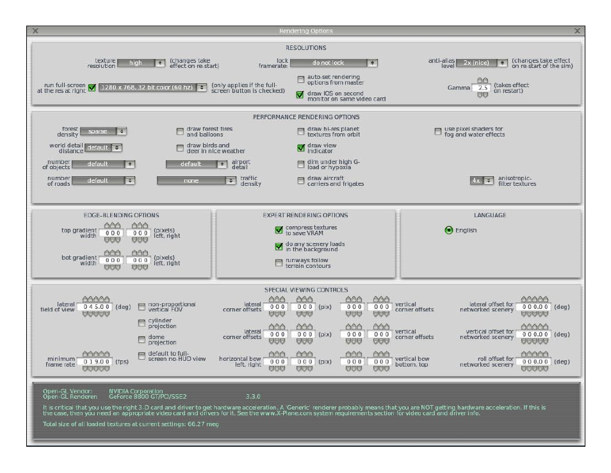Enable runways follow terrain contours
The image size is (611, 473).
pos(279,263)
